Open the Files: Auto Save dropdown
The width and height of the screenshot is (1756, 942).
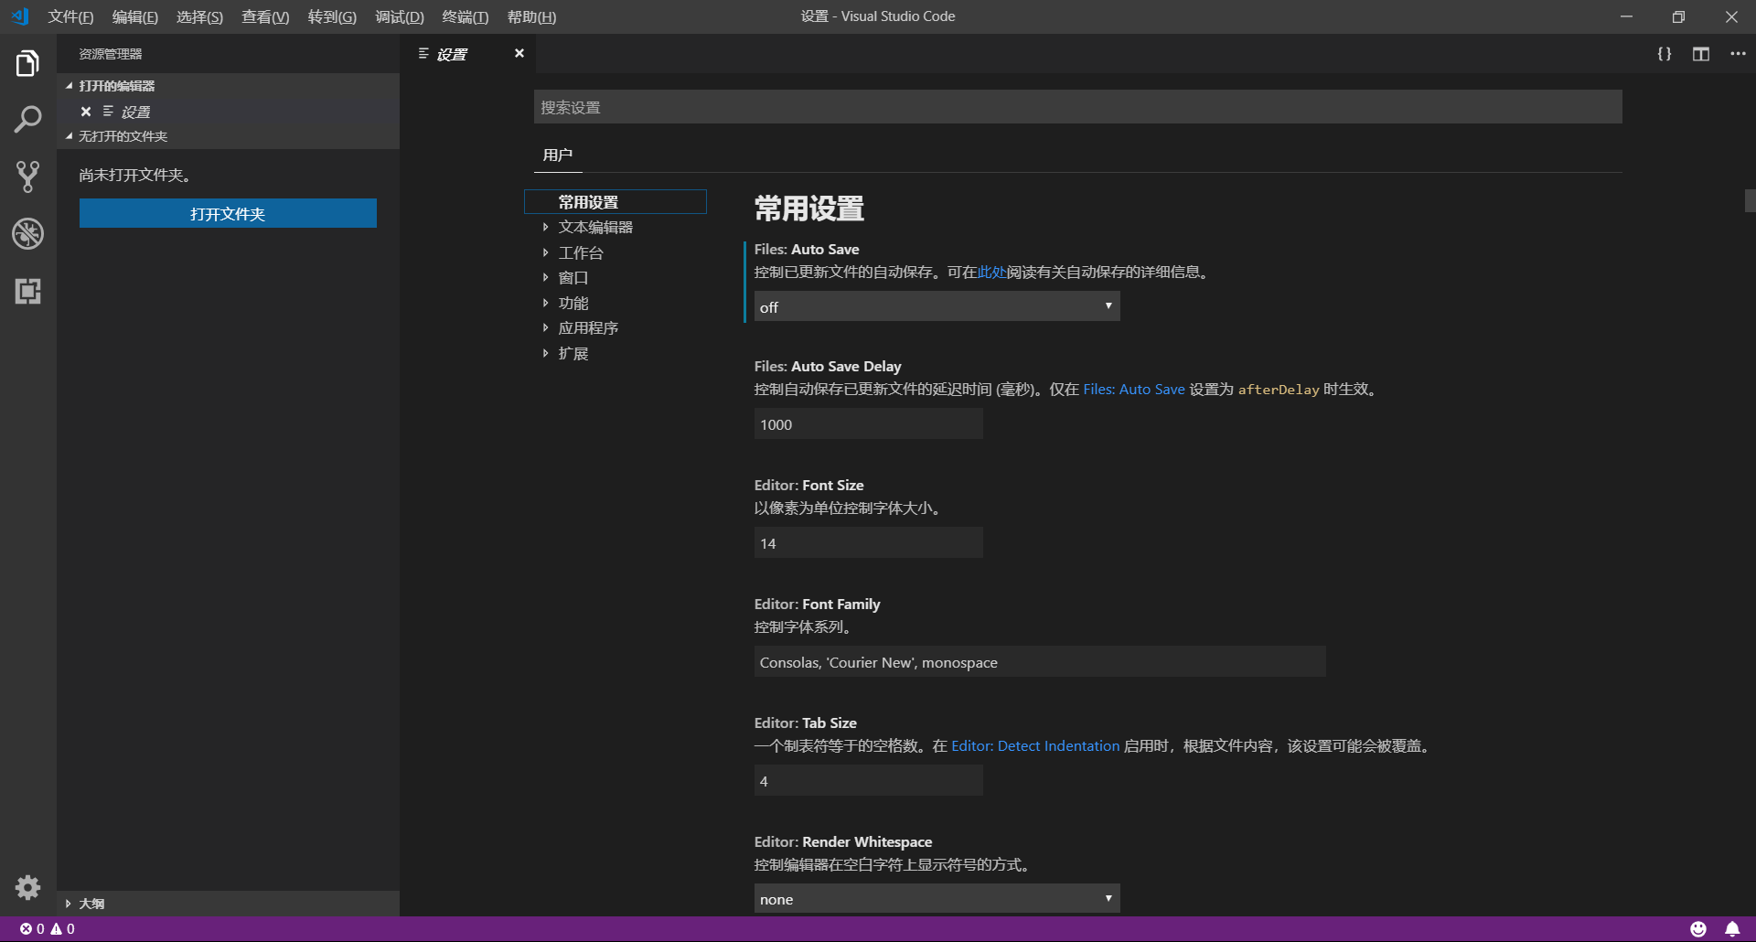937,306
